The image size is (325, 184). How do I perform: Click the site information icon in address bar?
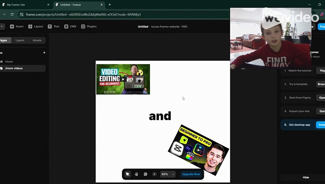click(x=22, y=15)
